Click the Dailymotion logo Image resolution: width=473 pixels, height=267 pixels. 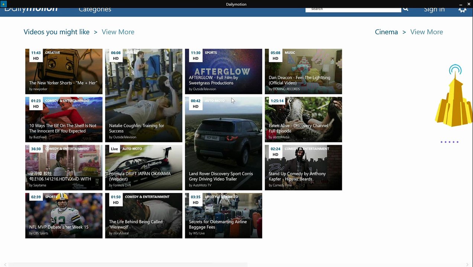(31, 10)
